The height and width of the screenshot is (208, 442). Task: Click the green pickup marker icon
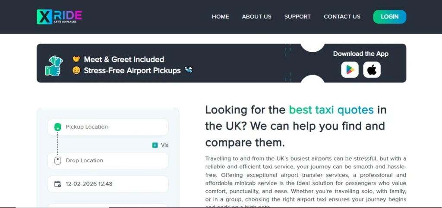tap(57, 127)
